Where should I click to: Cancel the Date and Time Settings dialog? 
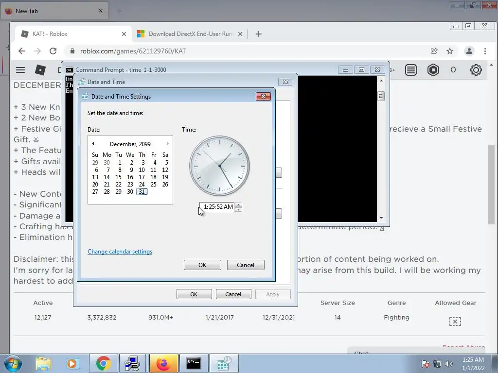pos(246,265)
